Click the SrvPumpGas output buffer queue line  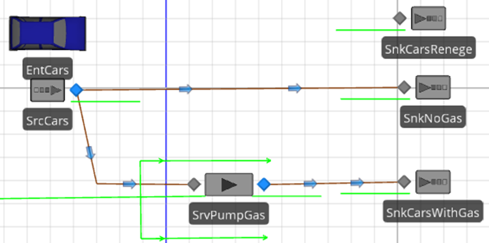click(287, 196)
